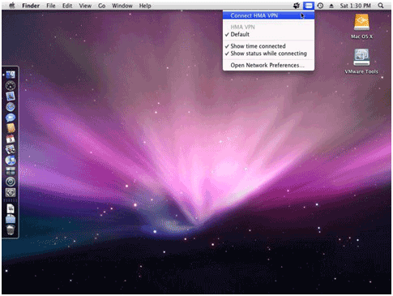Click the Spotlight magnifying glass
The height and width of the screenshot is (296, 393).
tap(381, 6)
